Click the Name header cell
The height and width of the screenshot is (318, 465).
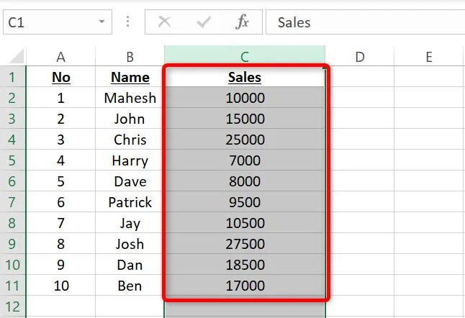coord(130,77)
